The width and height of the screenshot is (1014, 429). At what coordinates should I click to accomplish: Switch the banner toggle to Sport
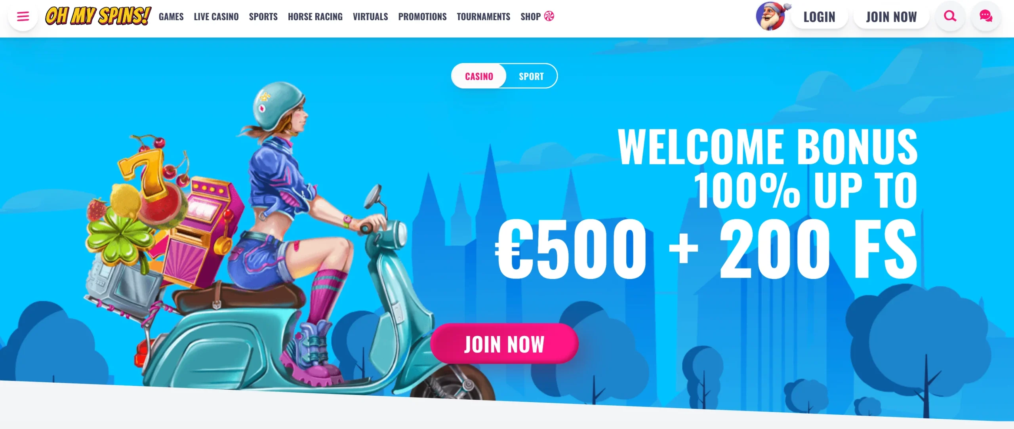(x=531, y=76)
